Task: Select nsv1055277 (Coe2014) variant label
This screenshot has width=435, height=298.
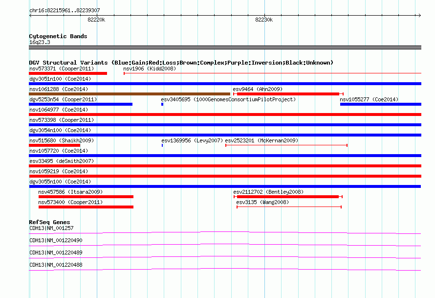Action: click(369, 99)
